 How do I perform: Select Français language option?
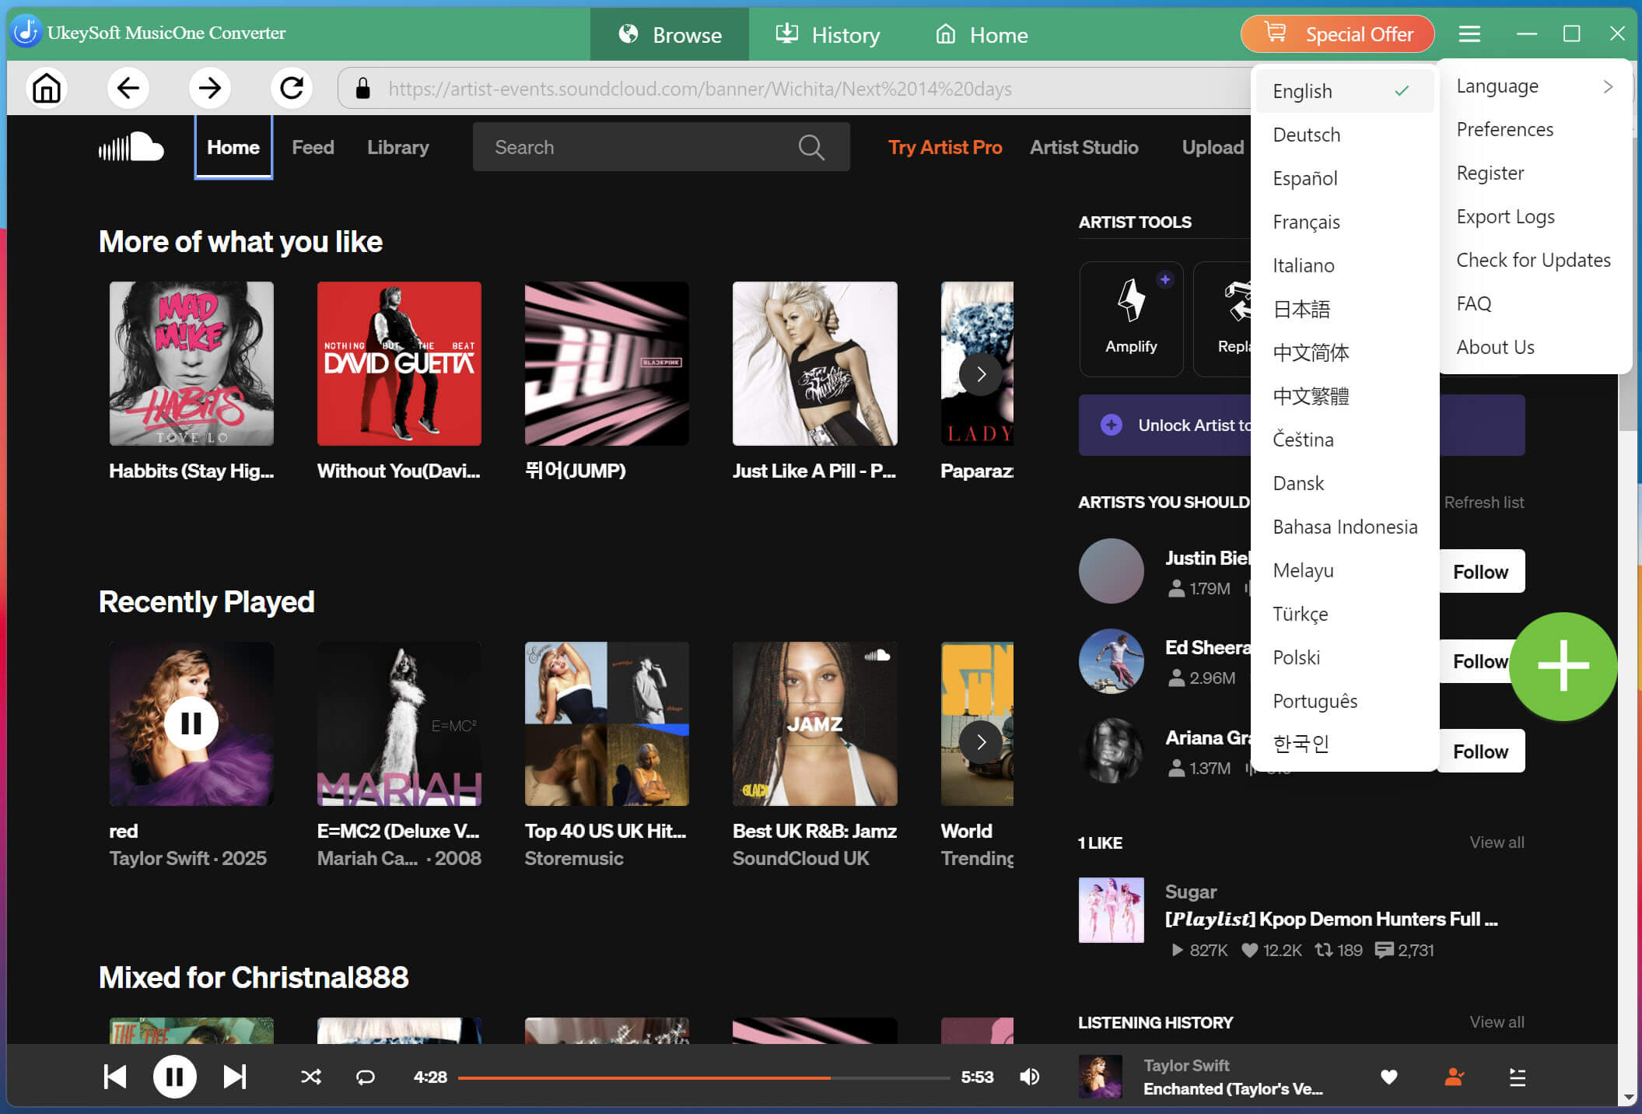pos(1344,222)
